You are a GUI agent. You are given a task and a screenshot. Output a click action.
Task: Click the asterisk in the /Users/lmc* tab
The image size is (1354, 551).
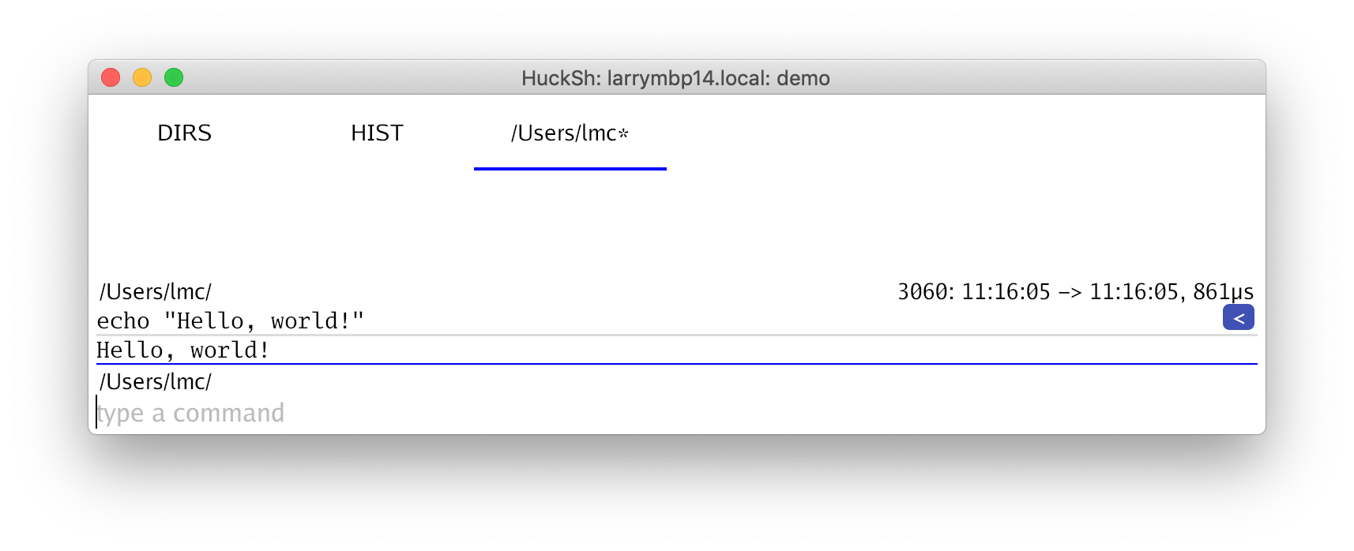pos(623,133)
